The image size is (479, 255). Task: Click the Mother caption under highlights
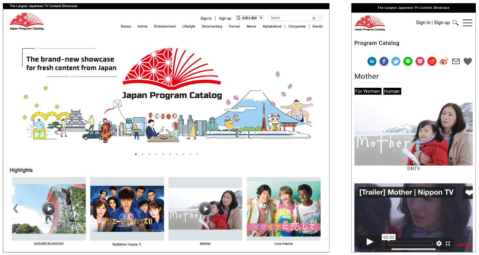(205, 244)
